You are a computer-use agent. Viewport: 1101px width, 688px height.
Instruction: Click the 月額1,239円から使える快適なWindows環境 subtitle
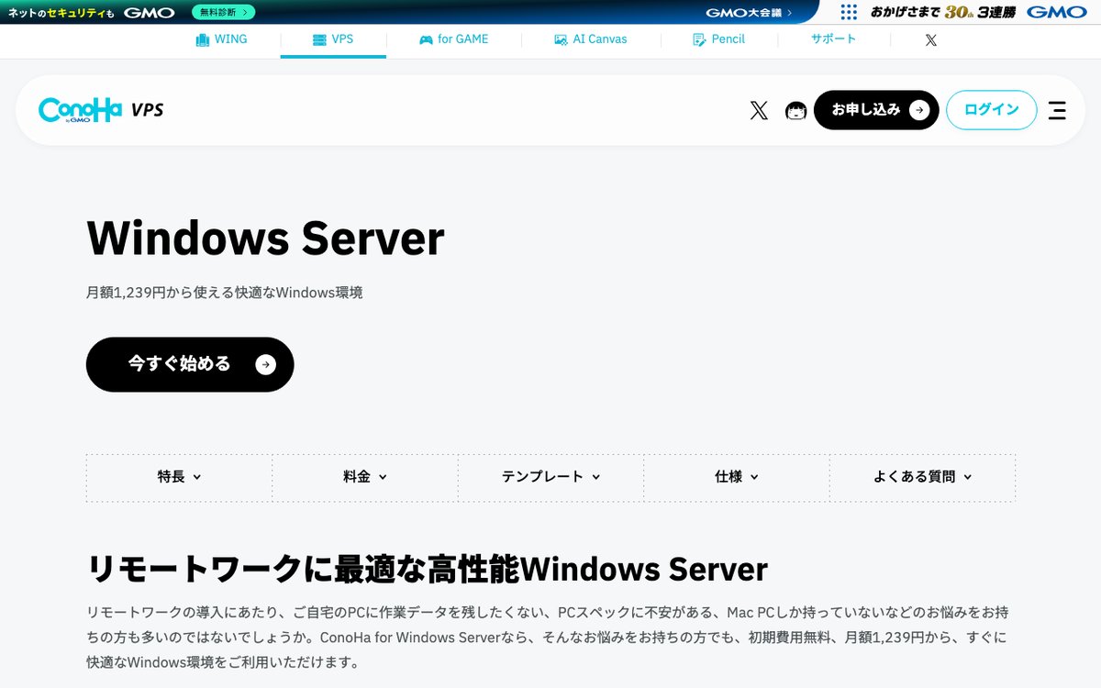tap(225, 293)
